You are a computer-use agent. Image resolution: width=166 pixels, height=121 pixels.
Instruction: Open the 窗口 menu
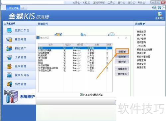coord(122,2)
